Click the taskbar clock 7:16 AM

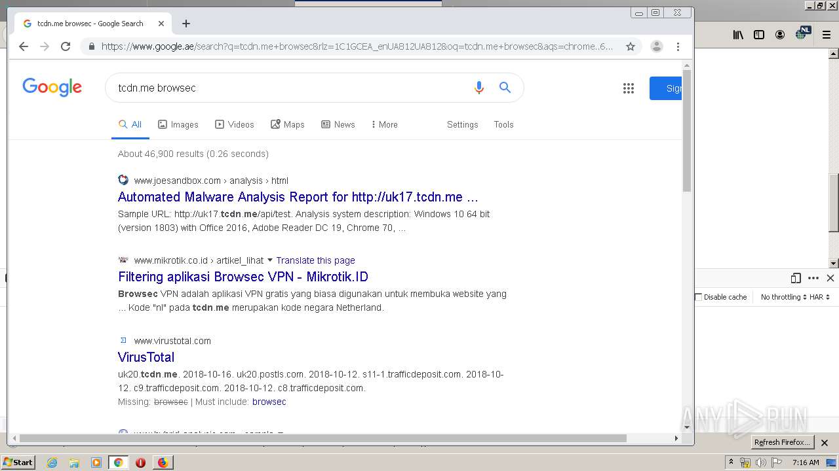tap(806, 462)
